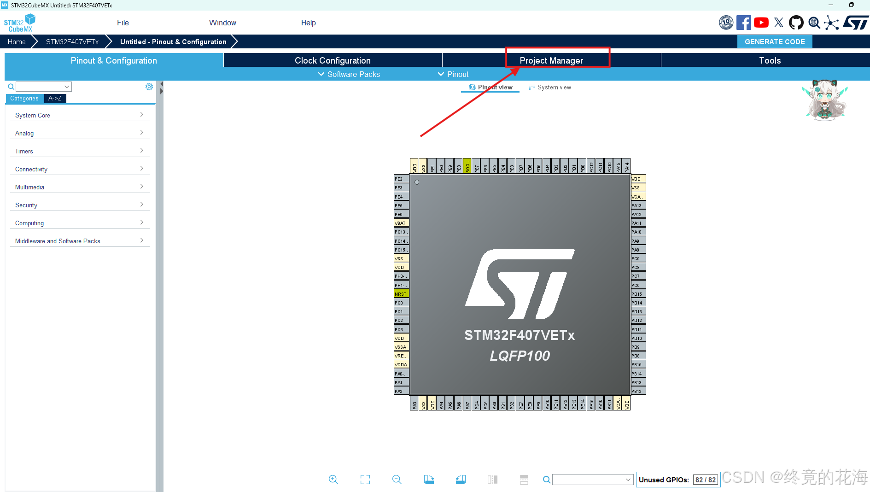This screenshot has height=492, width=870.
Task: Expand the Connectivity category
Action: tap(80, 169)
